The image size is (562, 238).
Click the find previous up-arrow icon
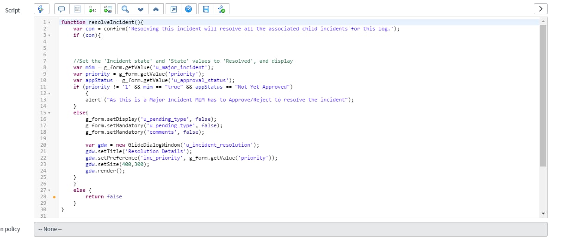(x=155, y=9)
